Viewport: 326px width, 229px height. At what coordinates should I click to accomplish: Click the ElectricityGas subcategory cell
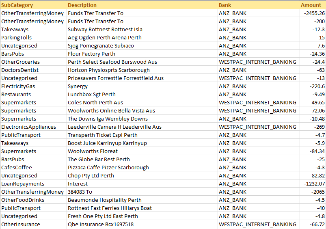point(33,86)
